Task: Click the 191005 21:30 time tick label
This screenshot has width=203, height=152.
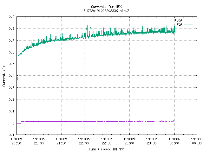Action: [x=61, y=141]
